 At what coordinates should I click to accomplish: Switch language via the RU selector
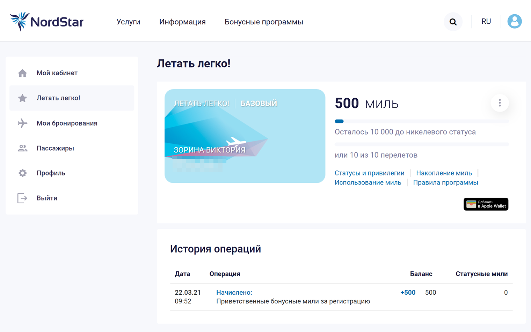pyautogui.click(x=486, y=21)
